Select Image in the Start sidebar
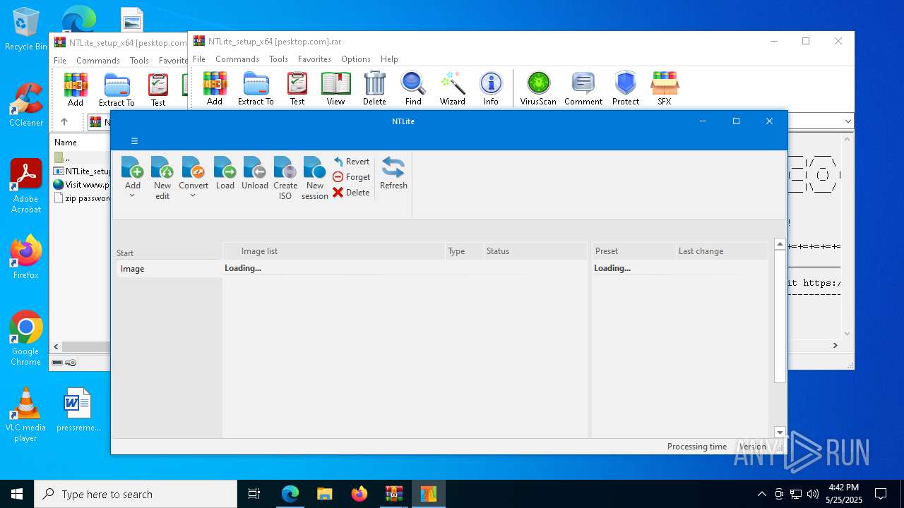 (169, 269)
